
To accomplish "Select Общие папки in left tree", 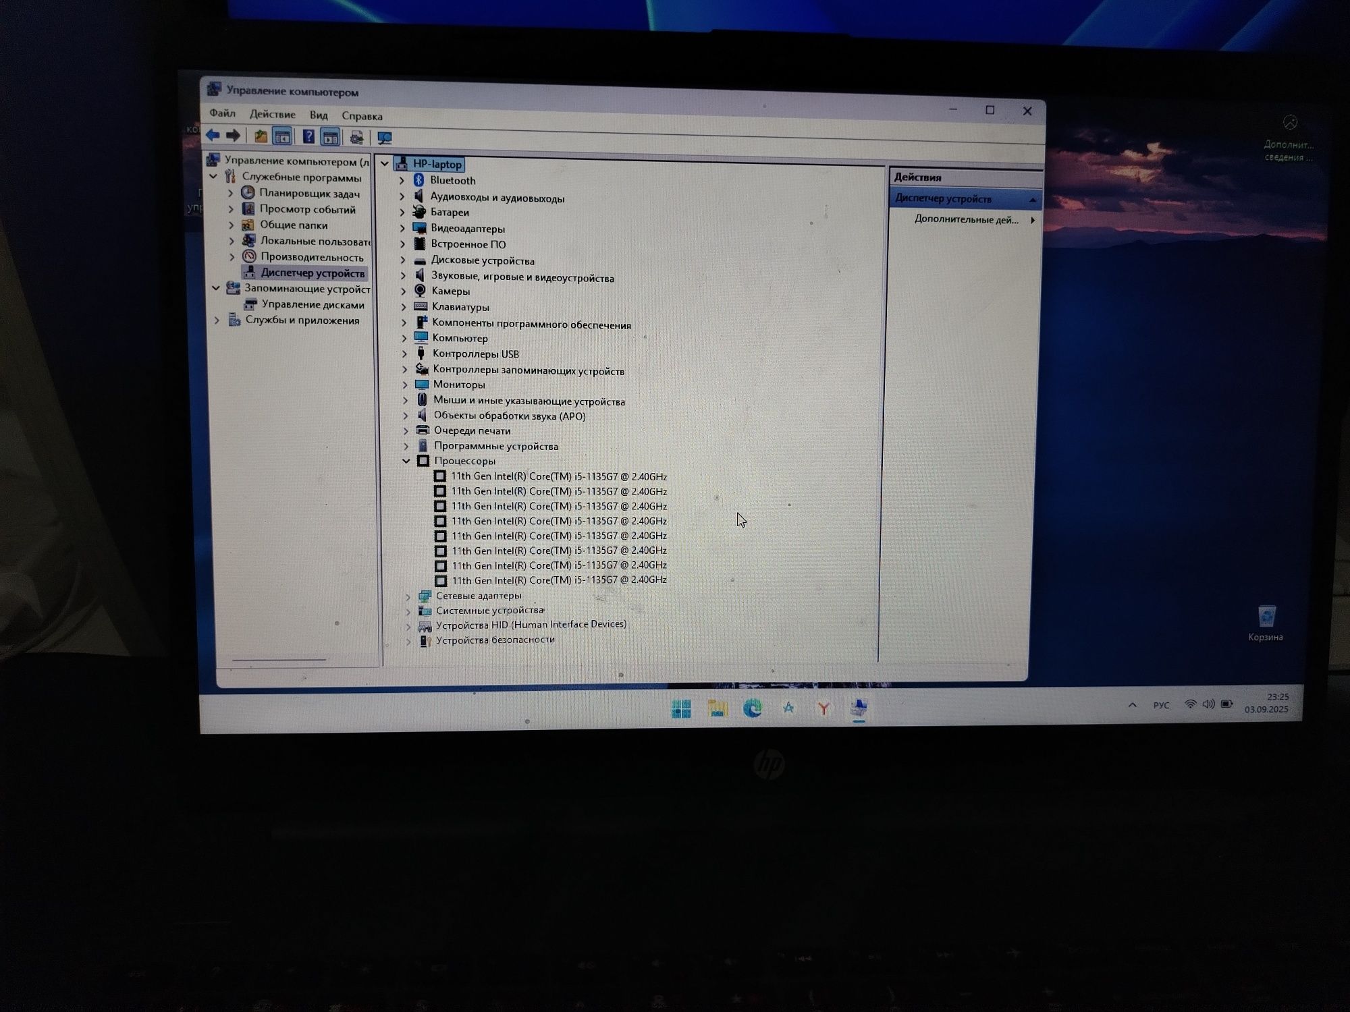I will (x=294, y=225).
